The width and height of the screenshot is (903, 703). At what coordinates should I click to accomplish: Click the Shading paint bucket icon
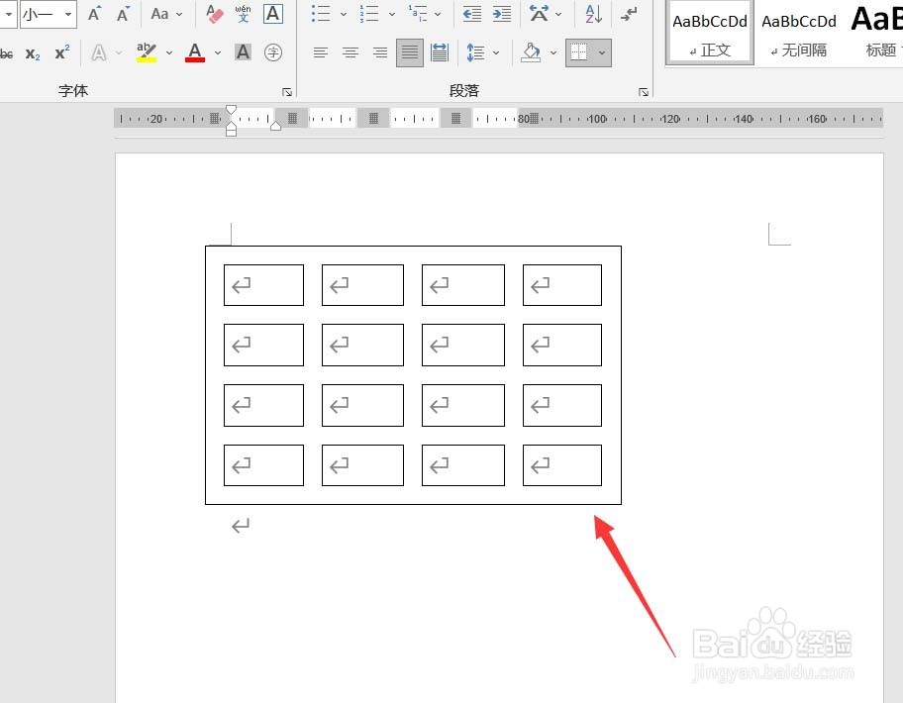pyautogui.click(x=531, y=52)
